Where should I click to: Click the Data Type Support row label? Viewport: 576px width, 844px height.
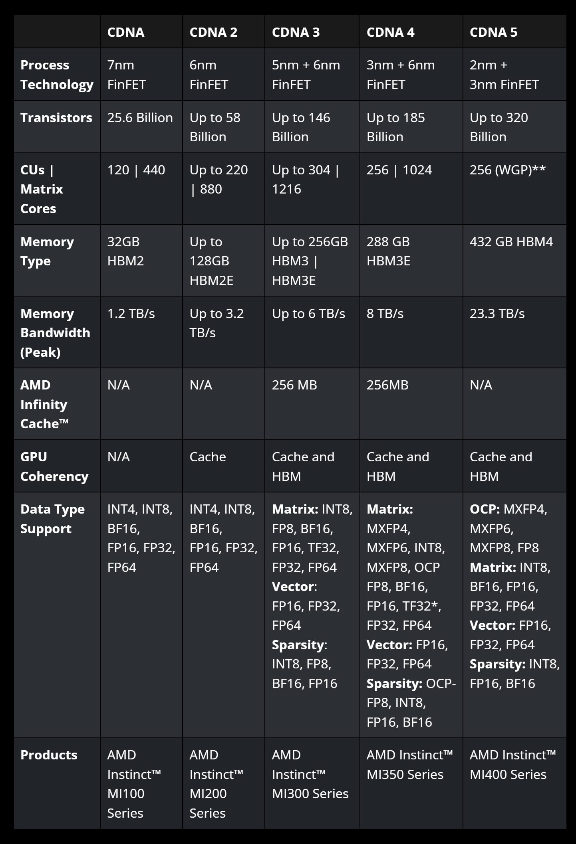[52, 519]
